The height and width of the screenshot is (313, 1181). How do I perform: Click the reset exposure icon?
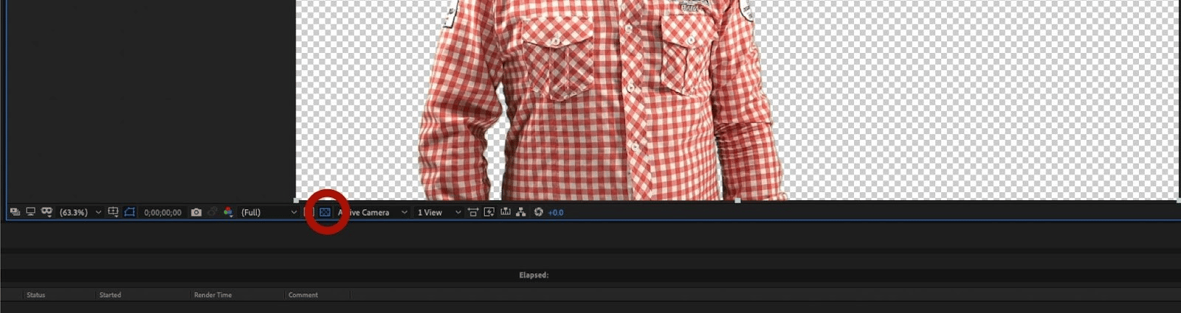pos(538,212)
